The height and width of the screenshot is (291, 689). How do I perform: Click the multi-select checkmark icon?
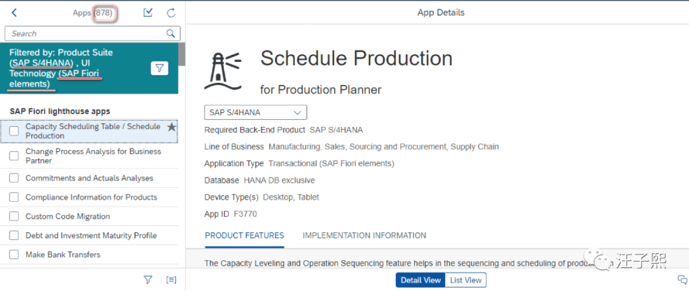point(148,13)
